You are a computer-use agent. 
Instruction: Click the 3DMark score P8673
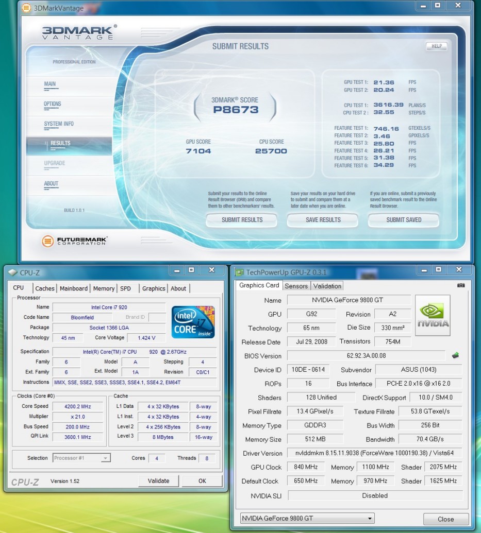(236, 110)
